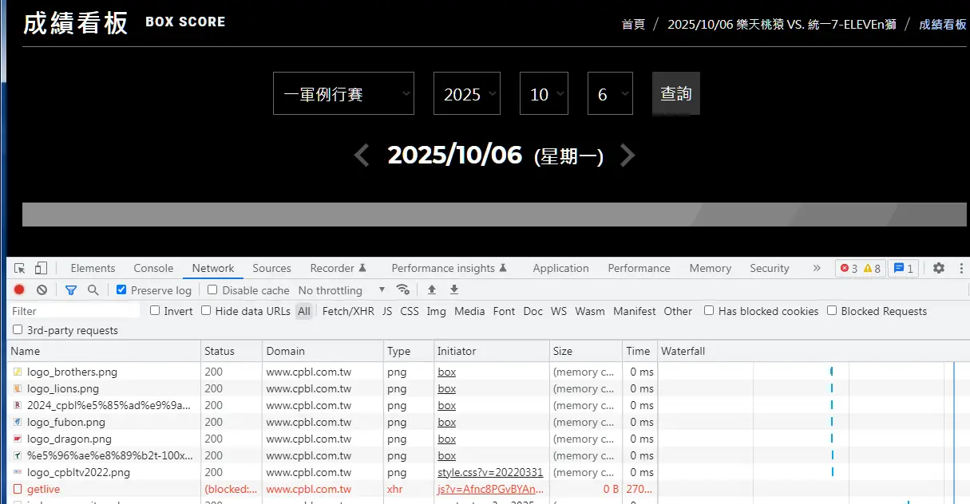Click the inspect element picker icon
The image size is (970, 504).
click(x=20, y=268)
